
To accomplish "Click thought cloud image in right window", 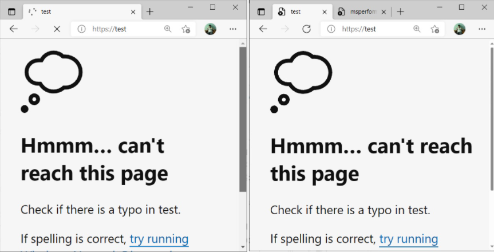I will coord(301,82).
